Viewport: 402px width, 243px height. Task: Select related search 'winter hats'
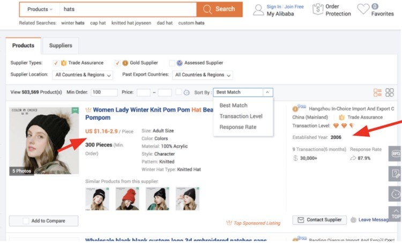[72, 23]
